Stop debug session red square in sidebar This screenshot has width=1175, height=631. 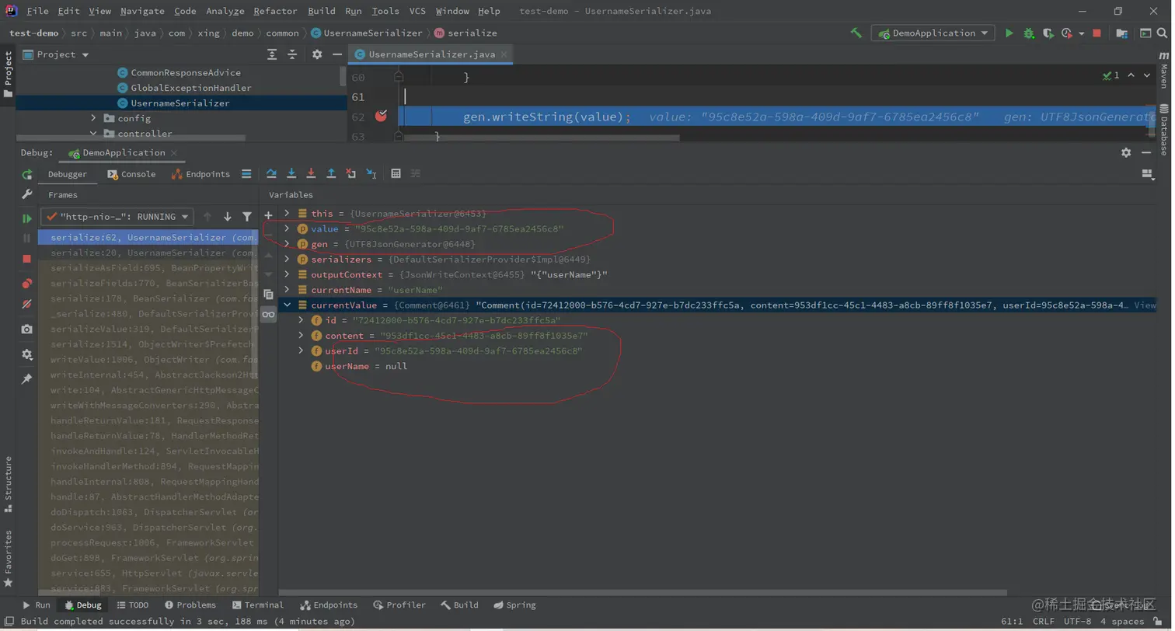(27, 259)
